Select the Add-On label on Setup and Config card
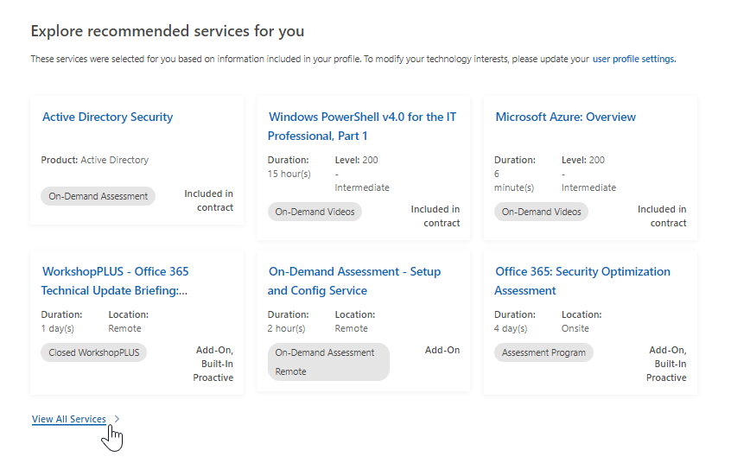The image size is (731, 463). pyautogui.click(x=442, y=350)
